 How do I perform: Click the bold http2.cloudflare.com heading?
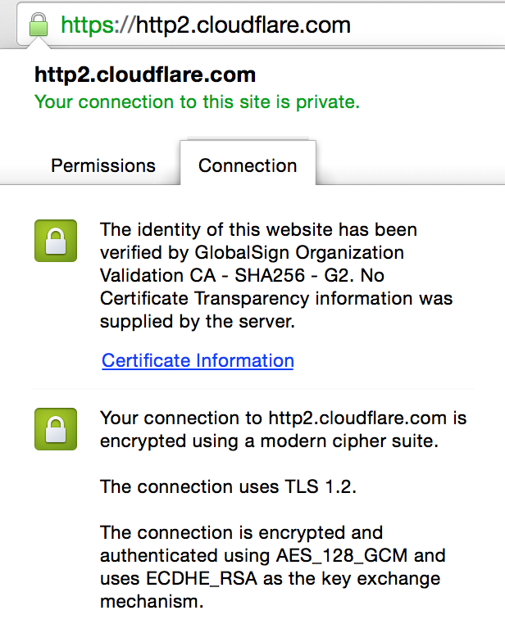[145, 75]
